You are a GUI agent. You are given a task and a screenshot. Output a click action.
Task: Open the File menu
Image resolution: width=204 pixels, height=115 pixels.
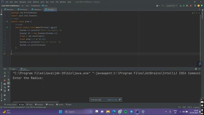click(7, 2)
